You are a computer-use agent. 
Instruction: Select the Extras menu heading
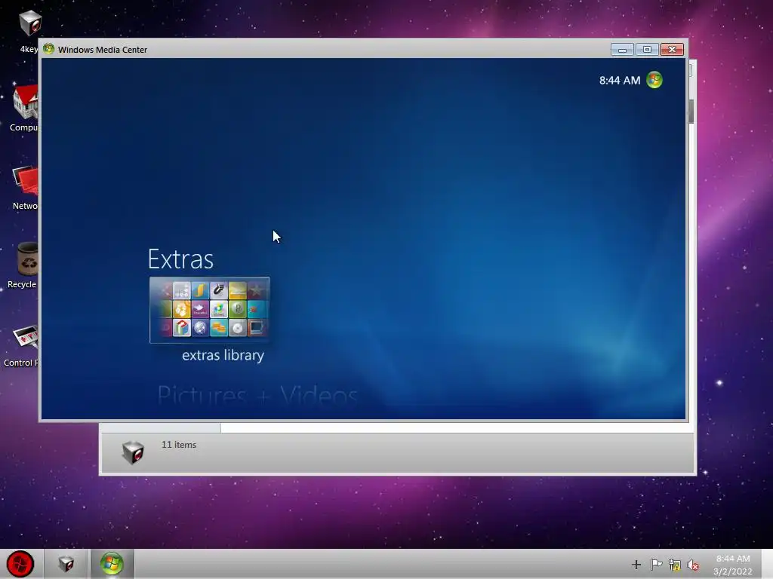[x=180, y=259]
